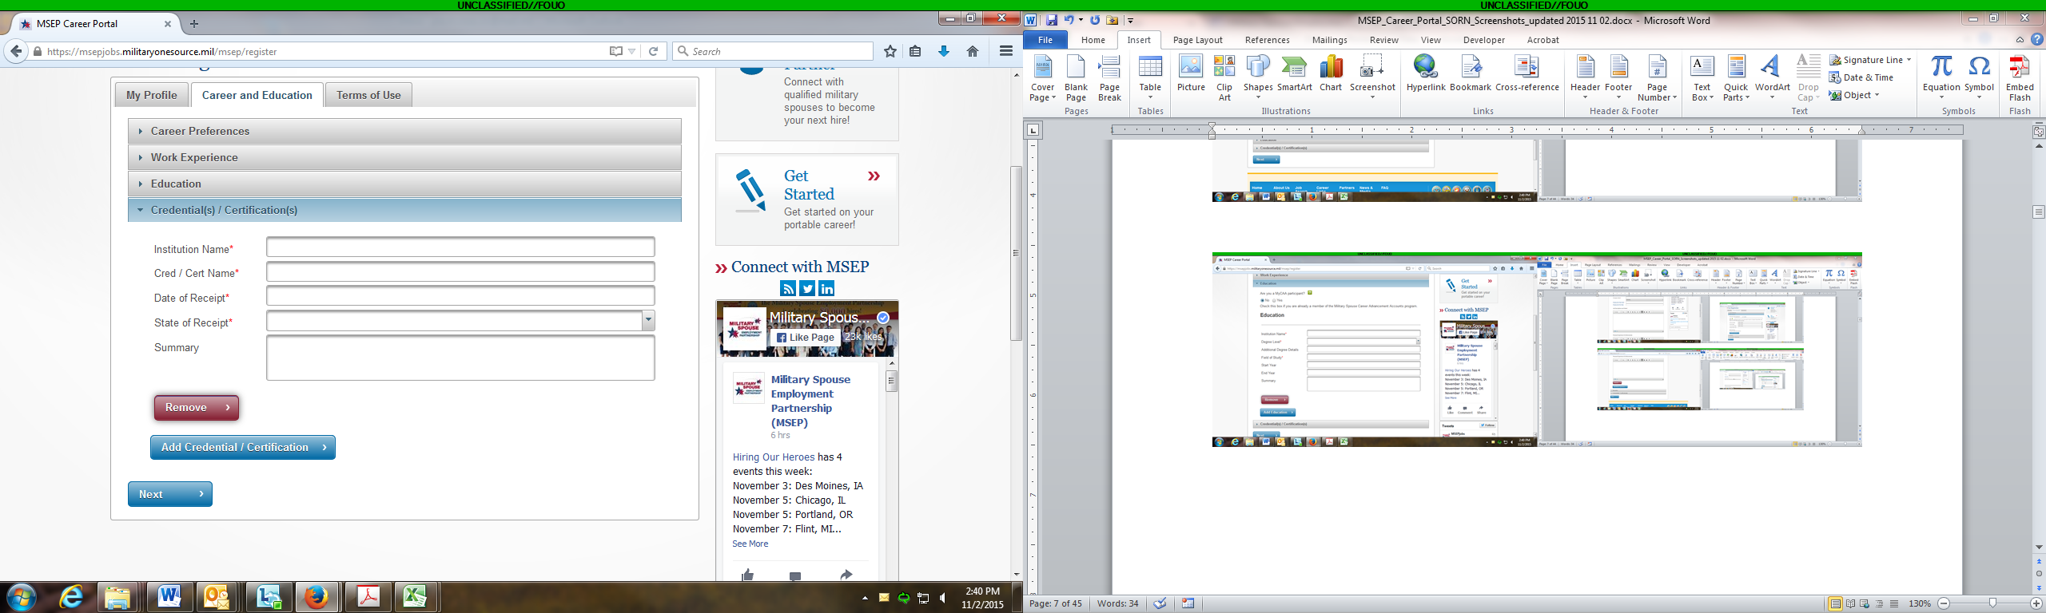Click Add Credential / Certification button
The image size is (2046, 613).
click(243, 447)
